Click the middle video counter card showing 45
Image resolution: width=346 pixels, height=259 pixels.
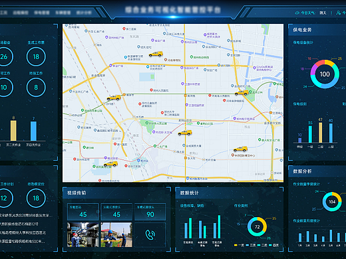pos(116,212)
